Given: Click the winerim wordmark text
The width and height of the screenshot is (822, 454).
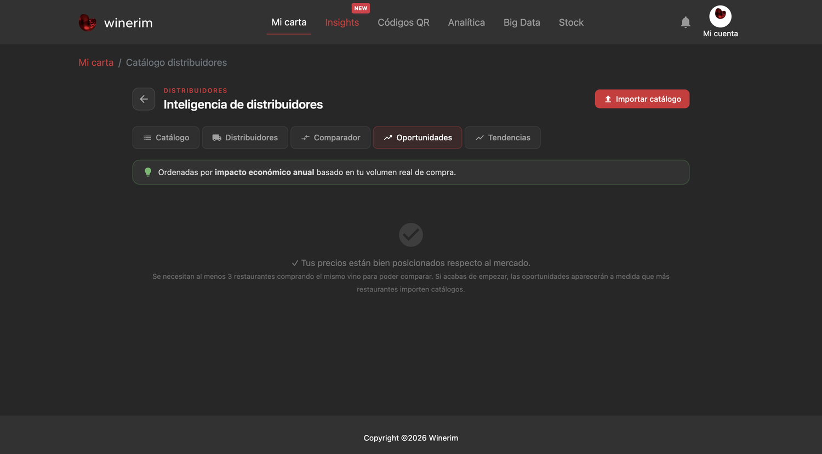Looking at the screenshot, I should point(128,23).
